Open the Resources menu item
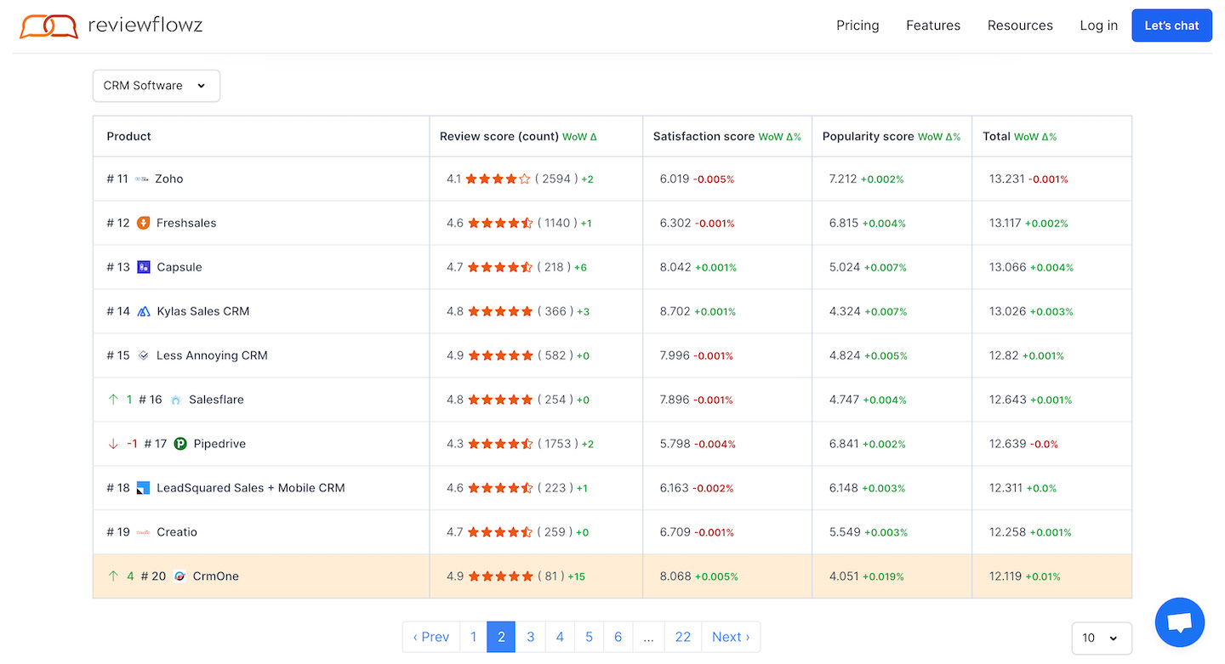This screenshot has width=1225, height=664. (1020, 26)
